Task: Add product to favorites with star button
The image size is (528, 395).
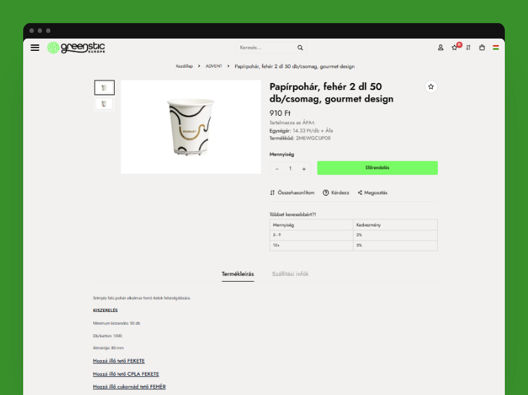Action: click(431, 87)
